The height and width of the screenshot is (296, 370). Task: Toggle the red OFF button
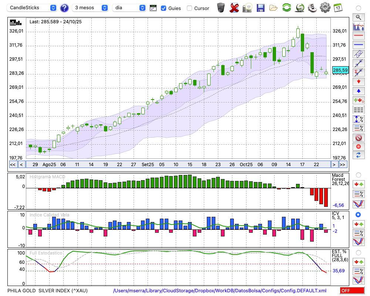(352, 290)
